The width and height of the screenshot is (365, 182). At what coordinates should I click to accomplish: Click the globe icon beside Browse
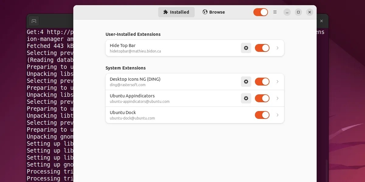(x=204, y=12)
